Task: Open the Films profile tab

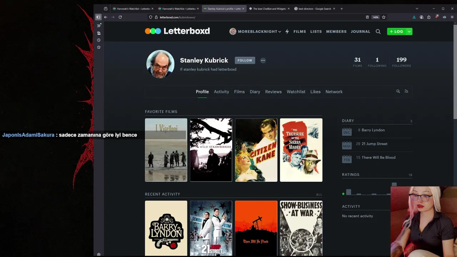Action: [x=239, y=92]
